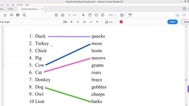Upload the file via cloud icon
This screenshot has height=106, width=189.
(11, 15)
